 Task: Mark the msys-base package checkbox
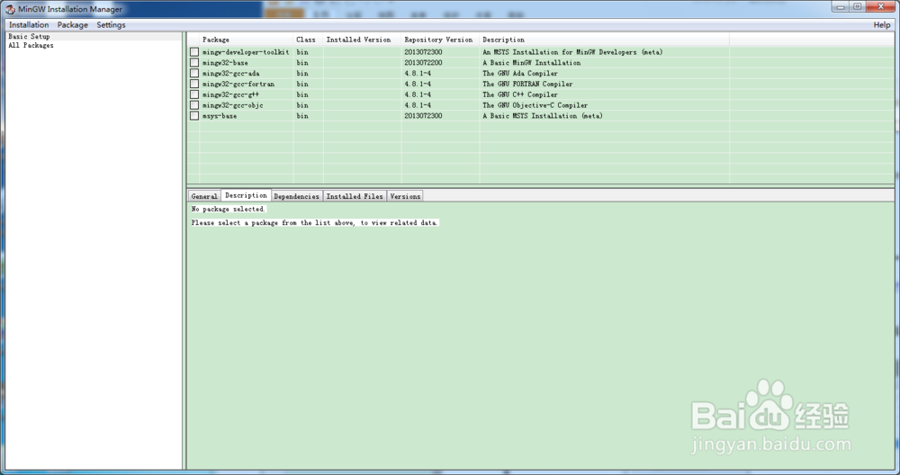tap(194, 116)
